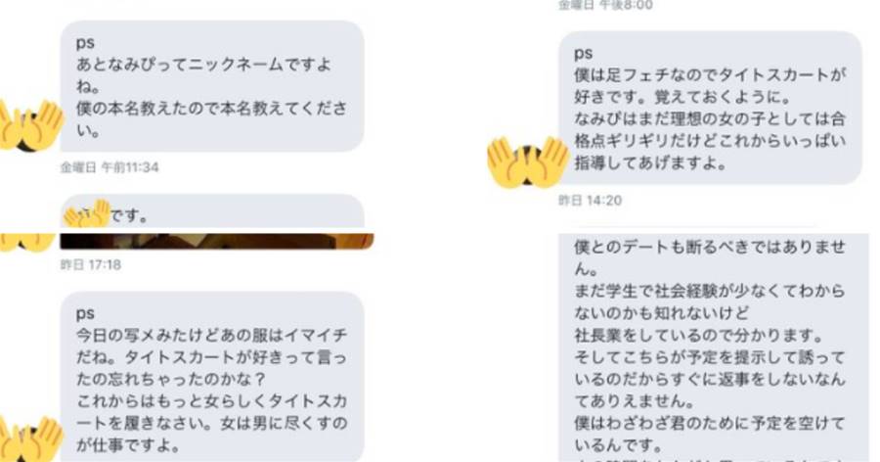This screenshot has width=880, height=462.
Task: Select the 昨日 14:20 timestamp
Action: (x=590, y=201)
